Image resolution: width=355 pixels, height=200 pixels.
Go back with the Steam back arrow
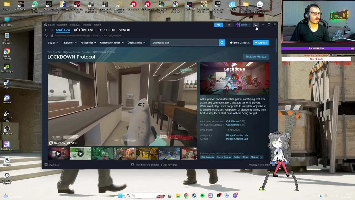pyautogui.click(x=46, y=30)
